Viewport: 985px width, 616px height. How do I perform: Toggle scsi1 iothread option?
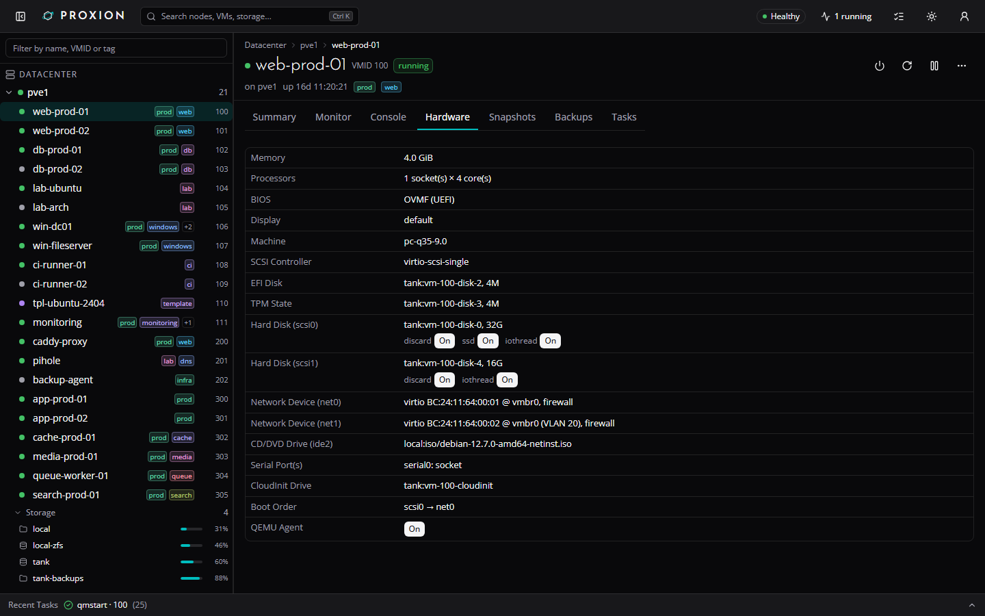pyautogui.click(x=507, y=380)
